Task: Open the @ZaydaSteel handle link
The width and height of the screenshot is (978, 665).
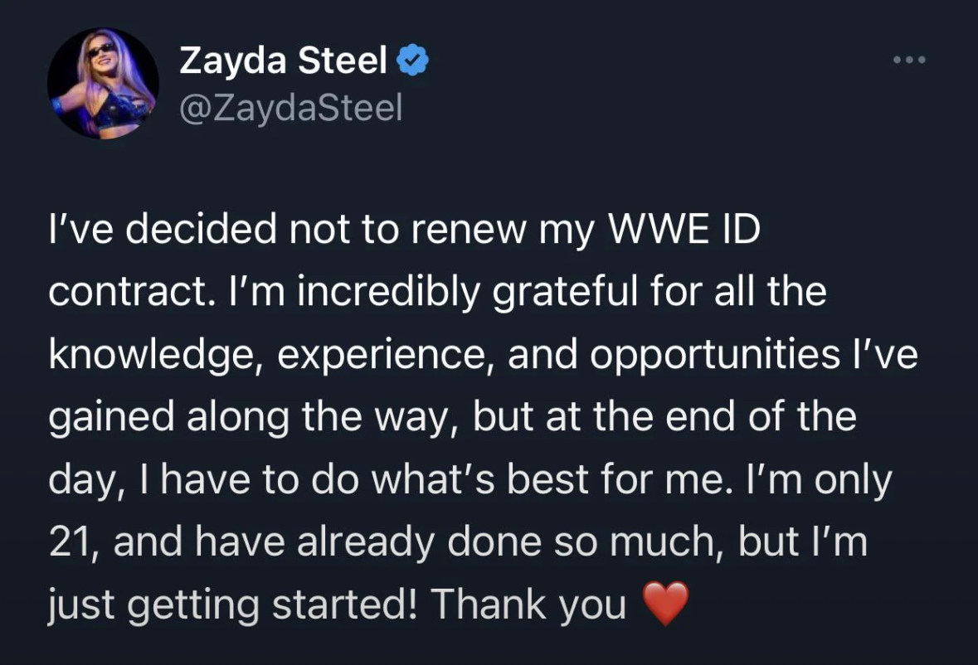Action: pyautogui.click(x=290, y=108)
